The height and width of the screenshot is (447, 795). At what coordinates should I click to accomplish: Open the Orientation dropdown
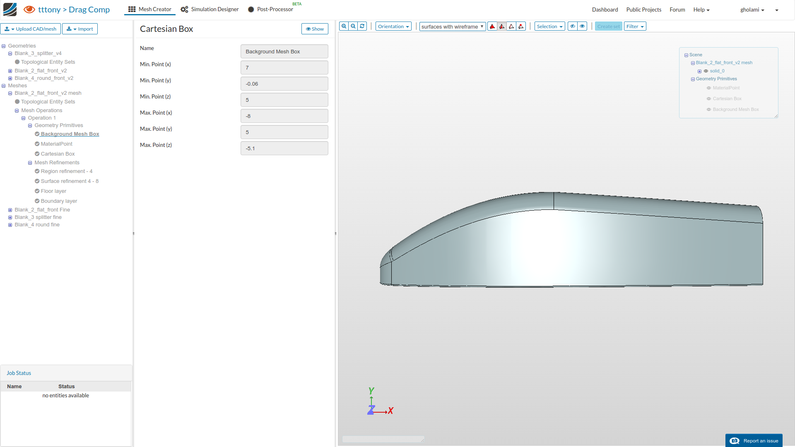tap(393, 26)
